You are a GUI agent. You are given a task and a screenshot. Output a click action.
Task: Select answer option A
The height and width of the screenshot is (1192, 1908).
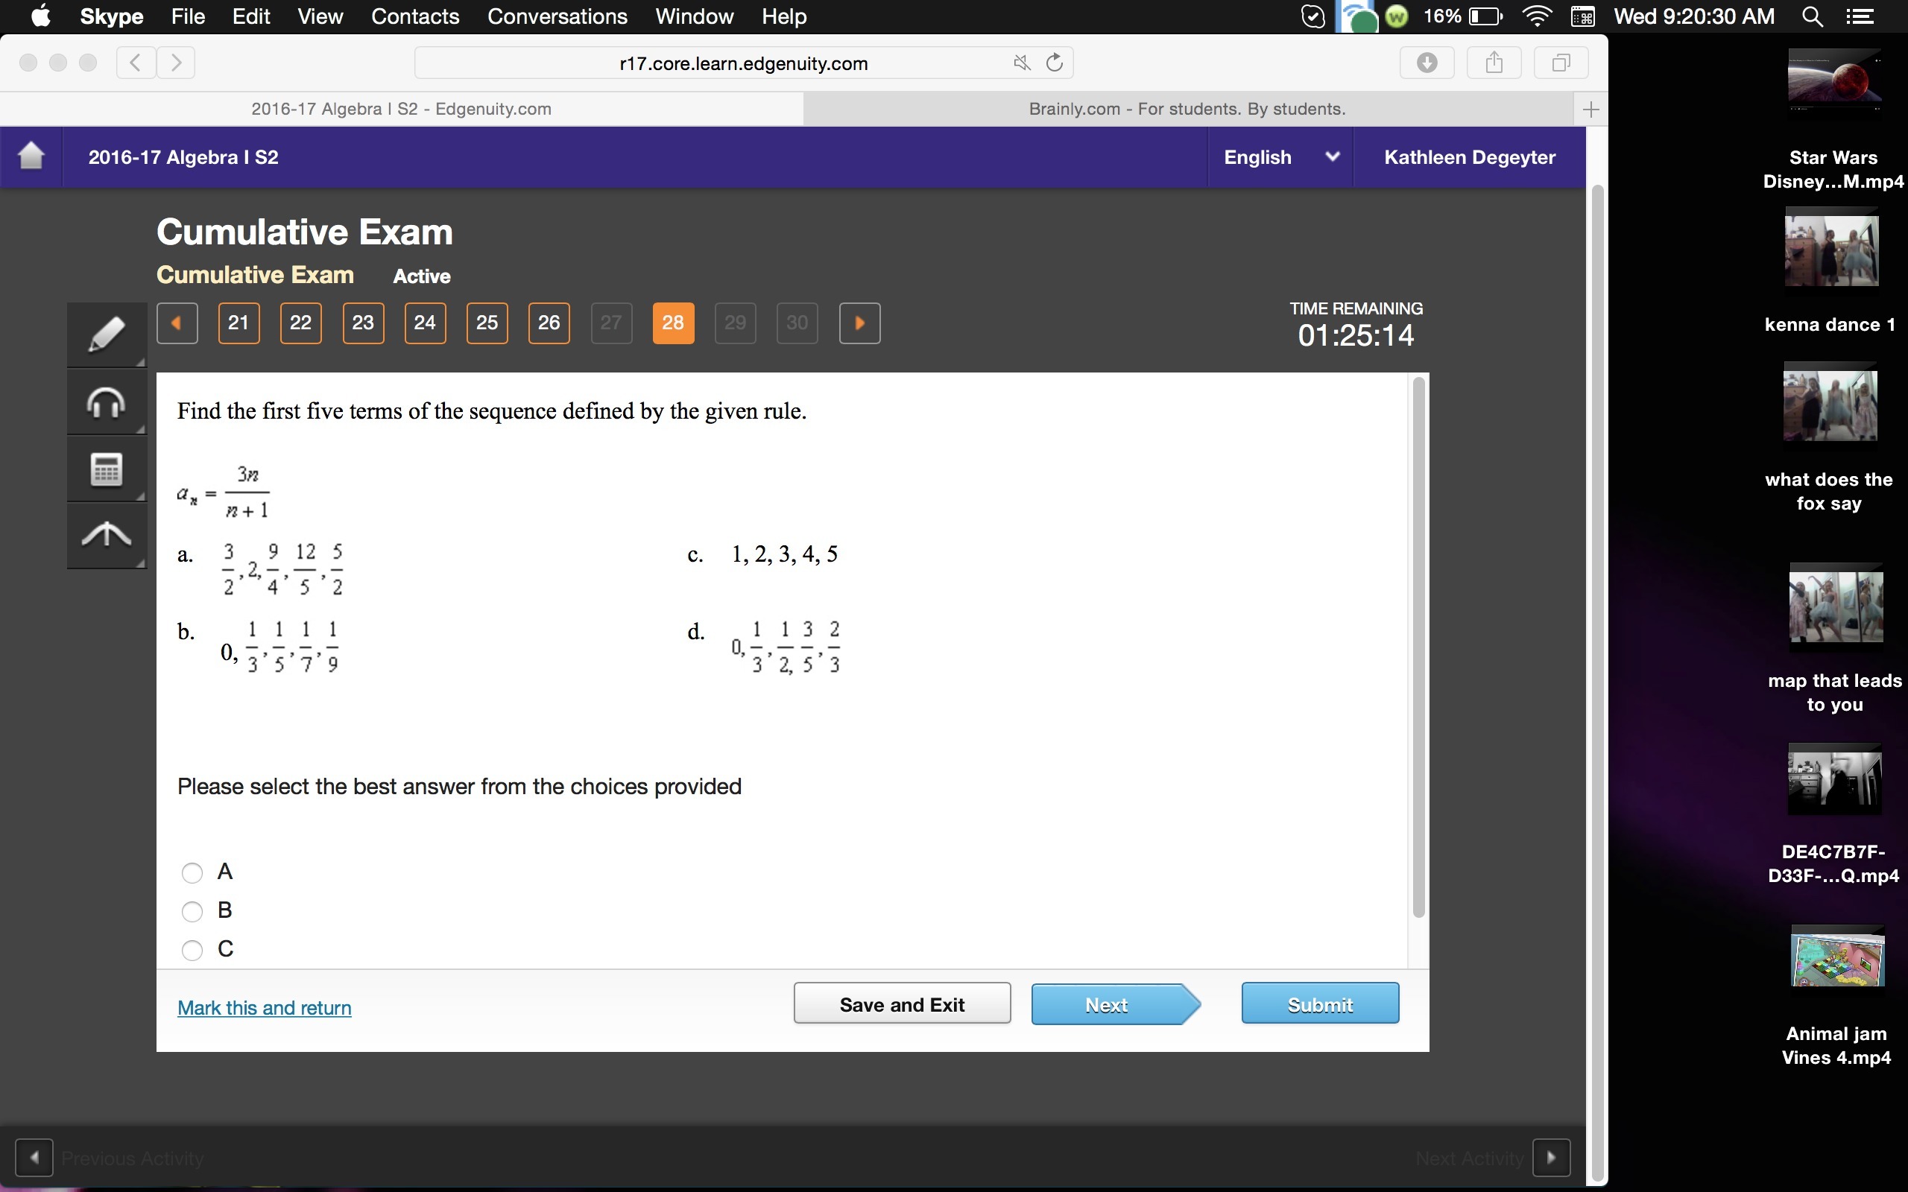[x=192, y=872]
